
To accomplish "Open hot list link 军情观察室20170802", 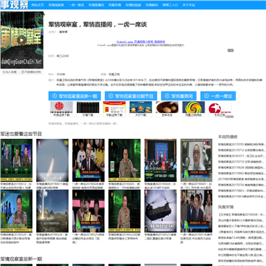I will tap(242, 173).
